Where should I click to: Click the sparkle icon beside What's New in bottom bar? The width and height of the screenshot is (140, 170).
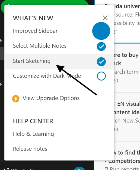(6, 169)
